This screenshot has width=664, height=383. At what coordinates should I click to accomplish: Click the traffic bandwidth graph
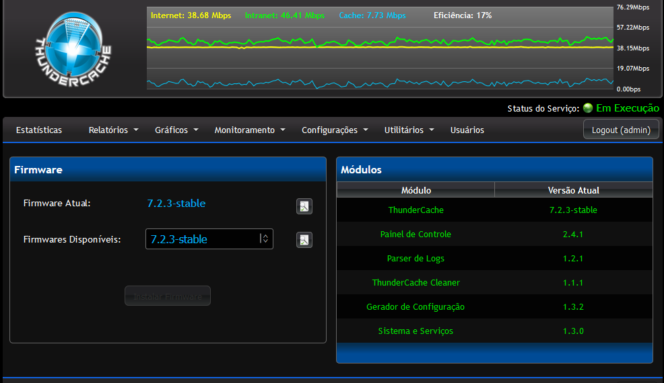(x=380, y=48)
